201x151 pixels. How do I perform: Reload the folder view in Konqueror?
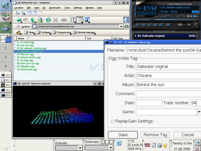coord(48,20)
